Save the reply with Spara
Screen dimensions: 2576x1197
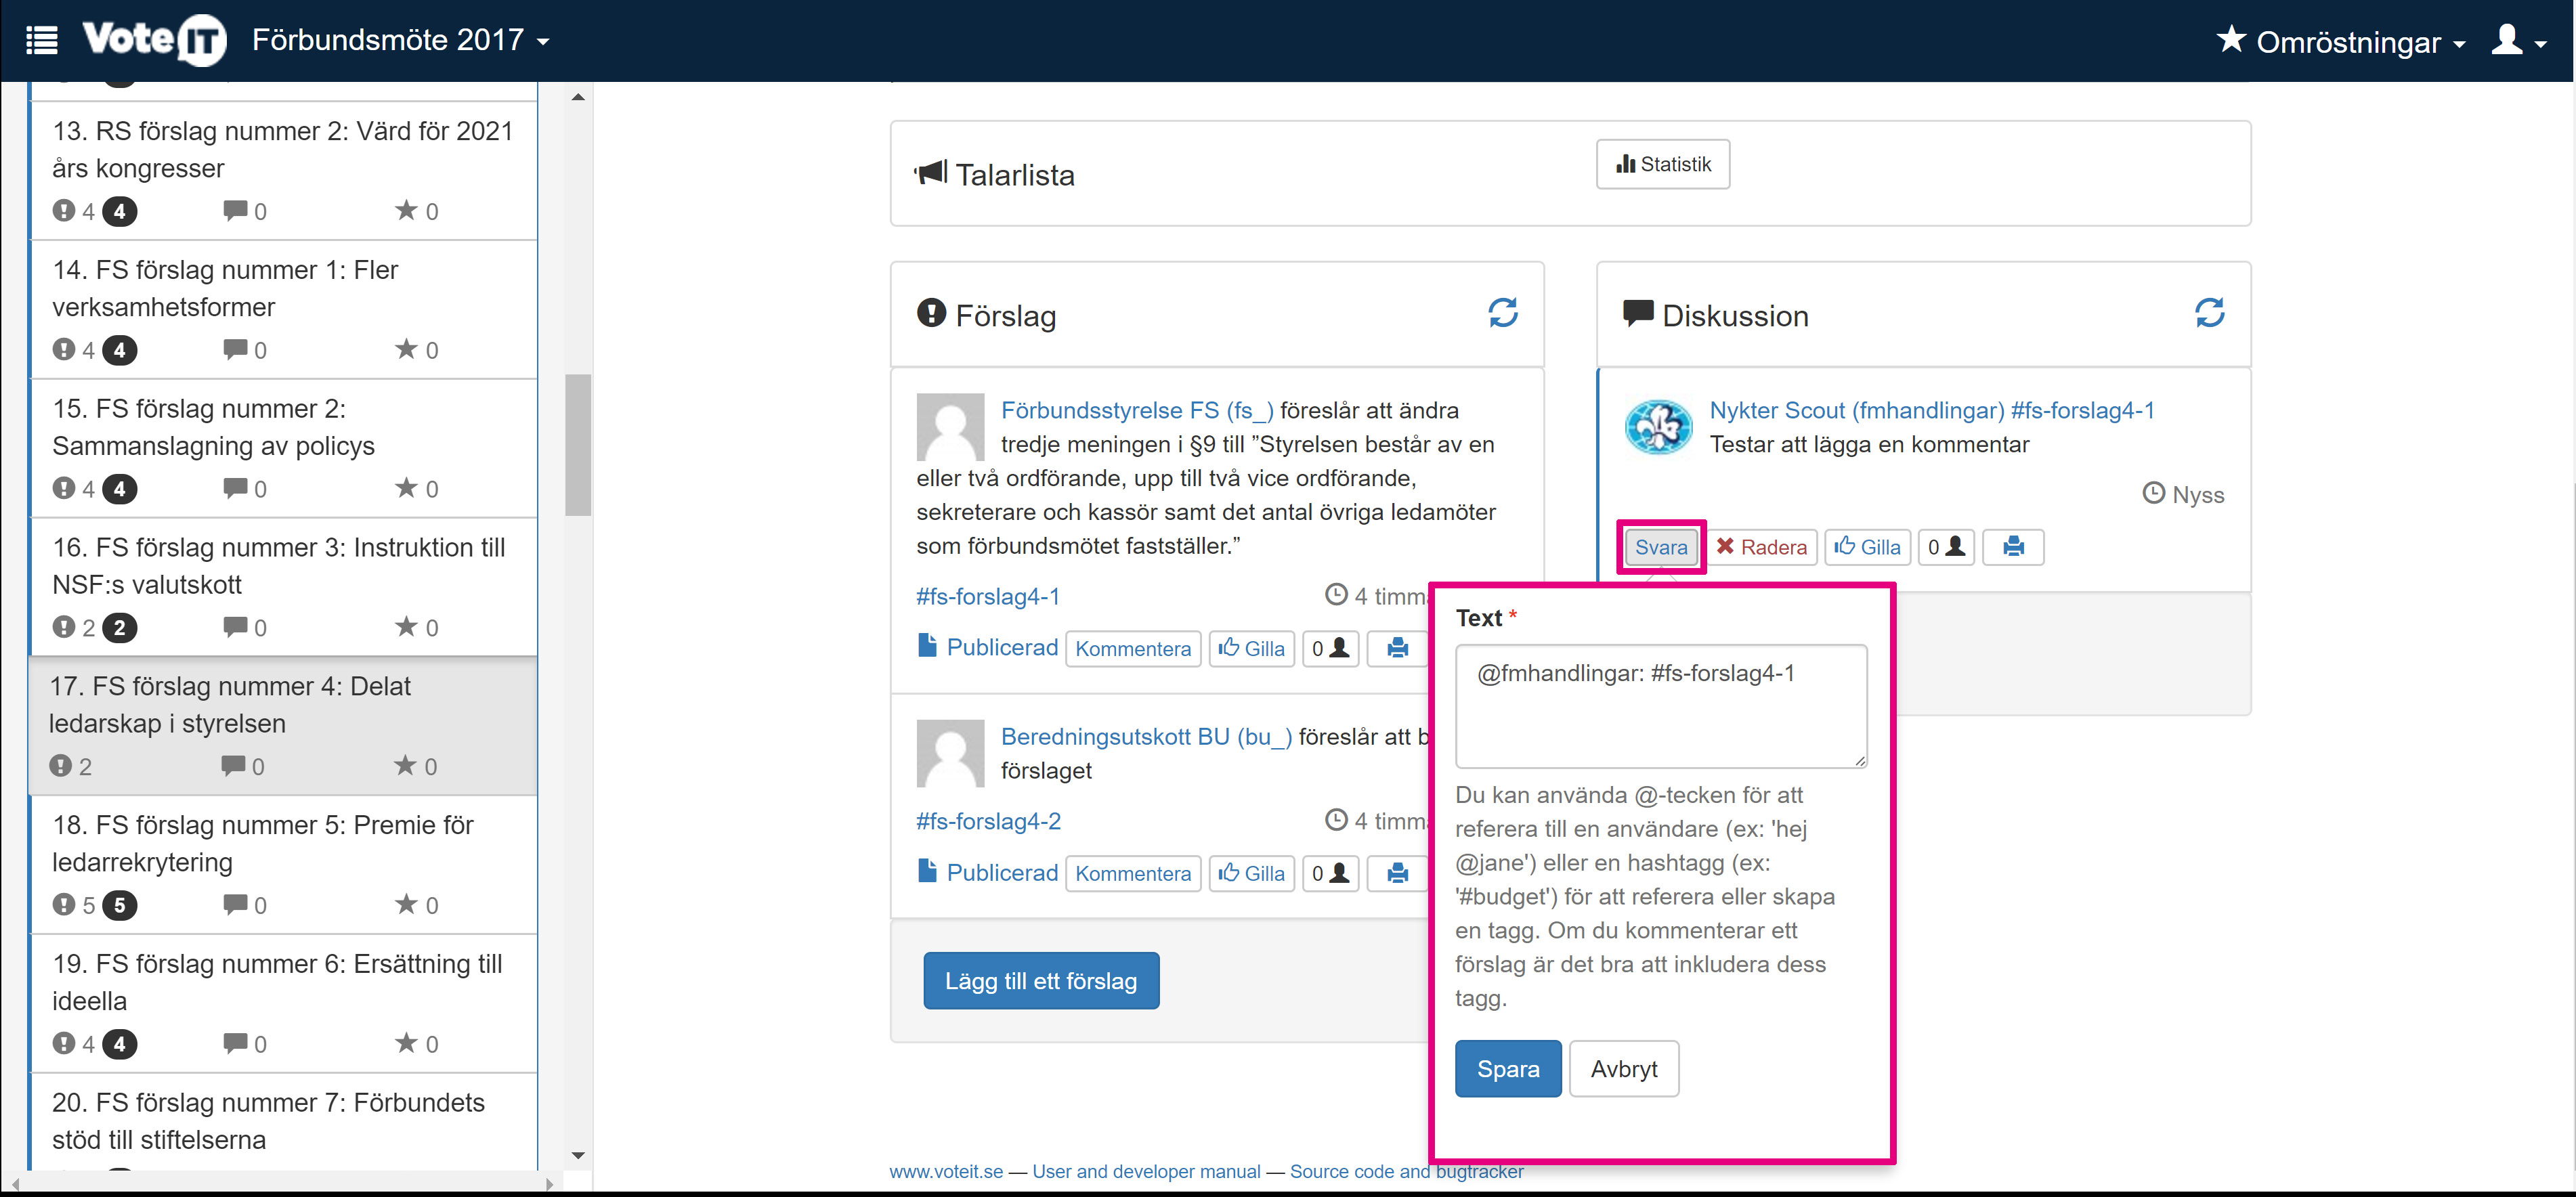(1508, 1069)
